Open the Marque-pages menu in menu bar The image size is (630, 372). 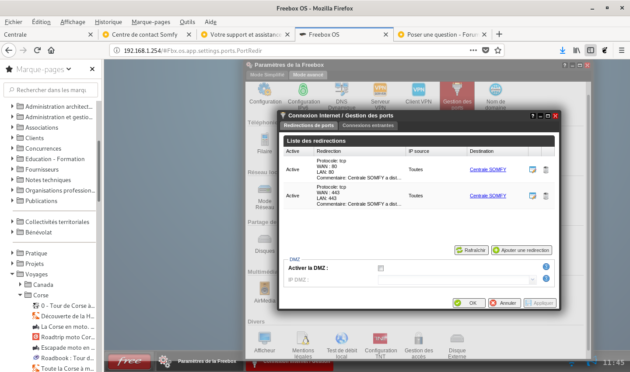(150, 22)
